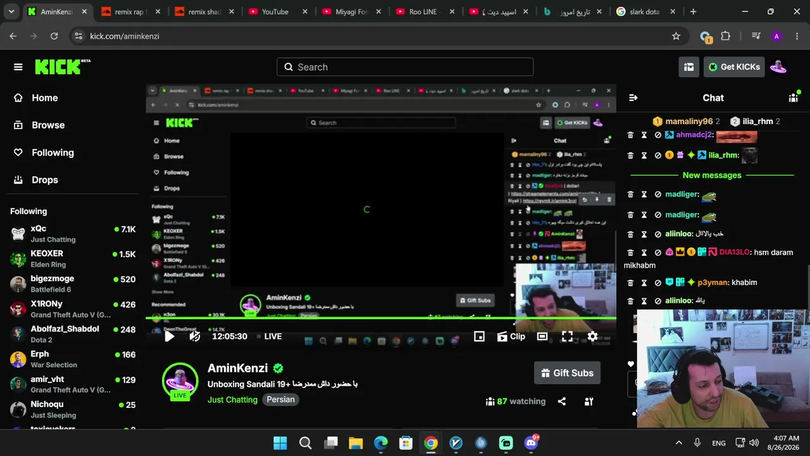Click the Chrome address bar URL
The image size is (810, 456).
coord(125,36)
